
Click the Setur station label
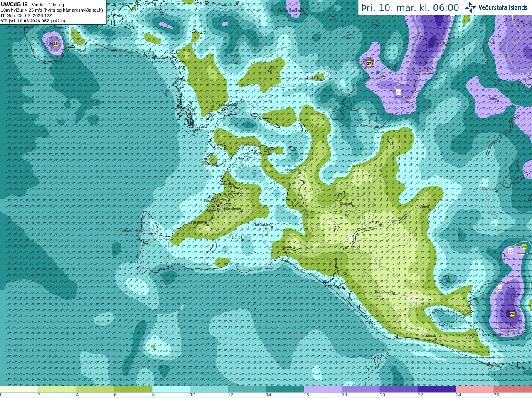pos(493,98)
